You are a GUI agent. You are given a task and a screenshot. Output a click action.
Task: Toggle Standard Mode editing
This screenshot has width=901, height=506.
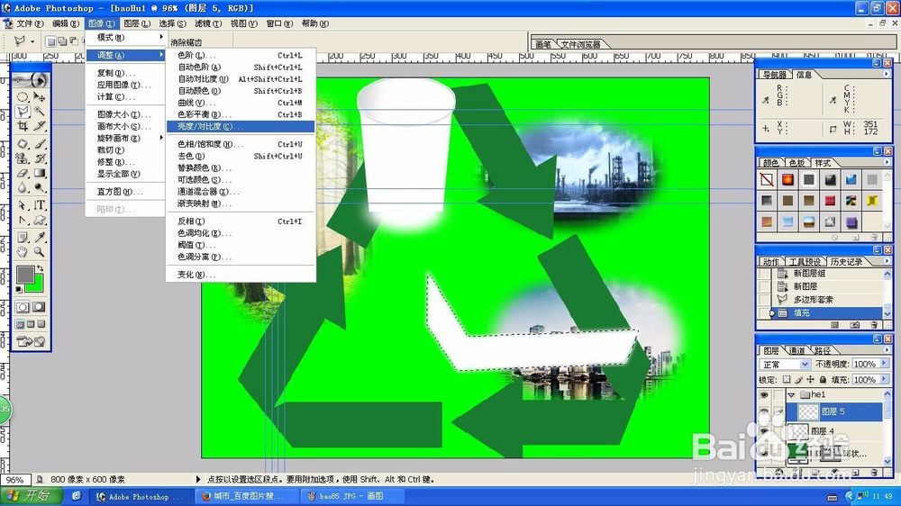coord(23,307)
